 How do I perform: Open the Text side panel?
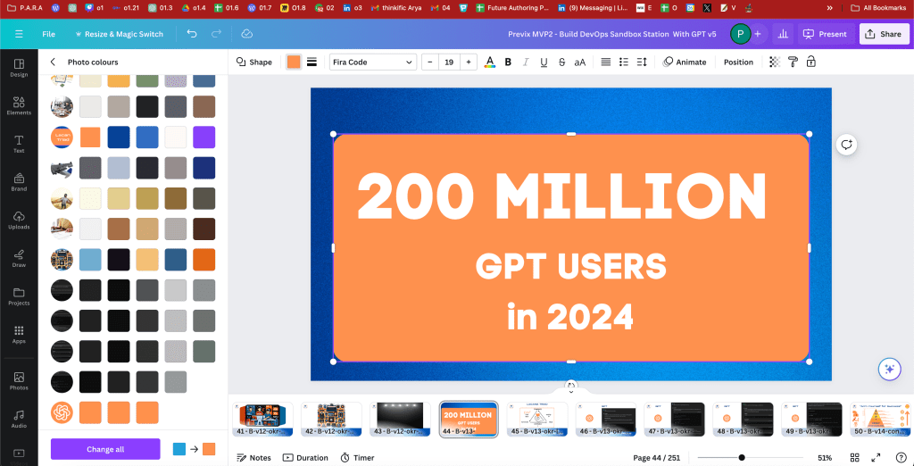pos(19,144)
